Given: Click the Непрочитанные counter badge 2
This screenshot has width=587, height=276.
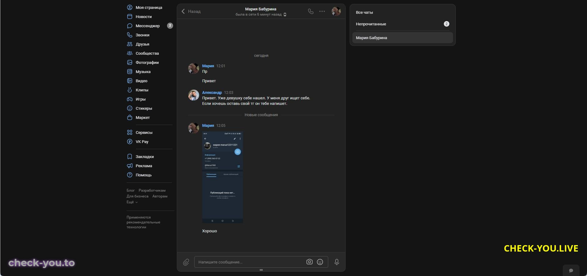Looking at the screenshot, I should pos(447,24).
